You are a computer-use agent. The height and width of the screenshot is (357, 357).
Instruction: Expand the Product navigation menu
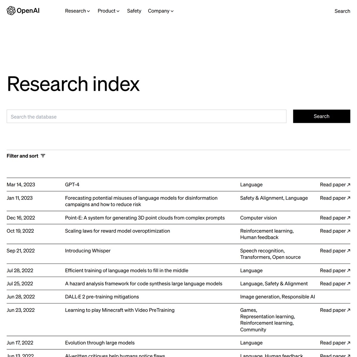(x=108, y=11)
